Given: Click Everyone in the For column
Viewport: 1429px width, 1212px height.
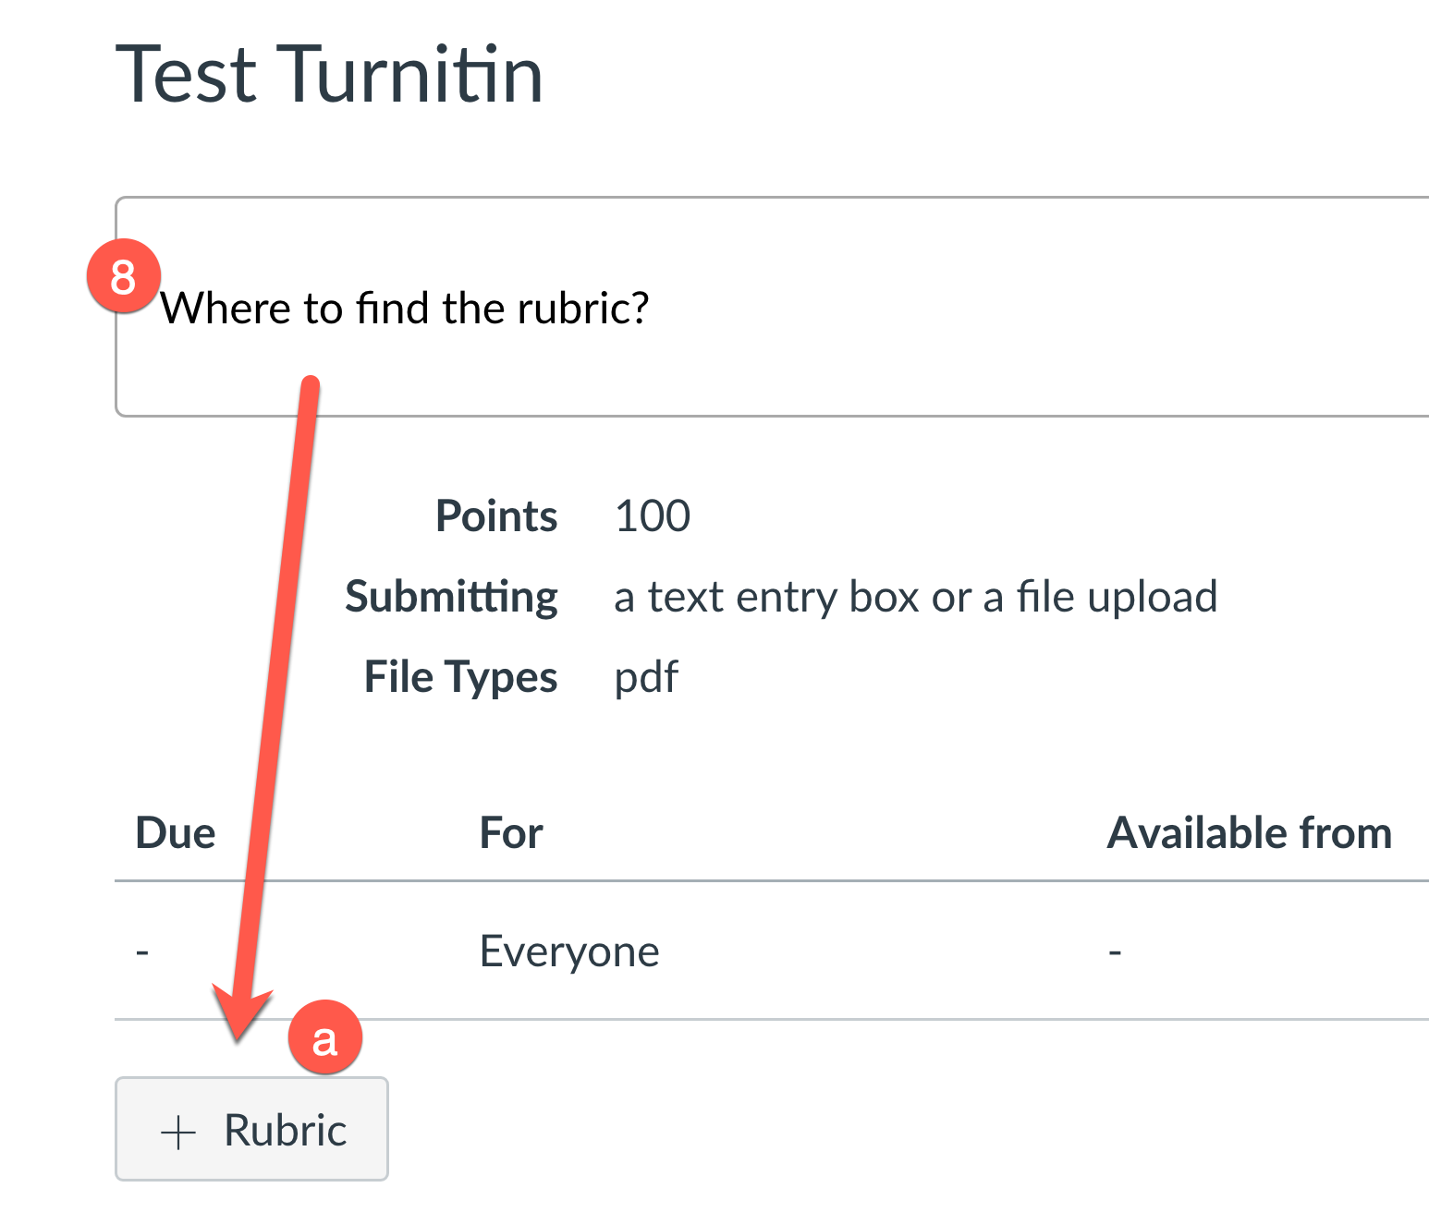Looking at the screenshot, I should 569,951.
